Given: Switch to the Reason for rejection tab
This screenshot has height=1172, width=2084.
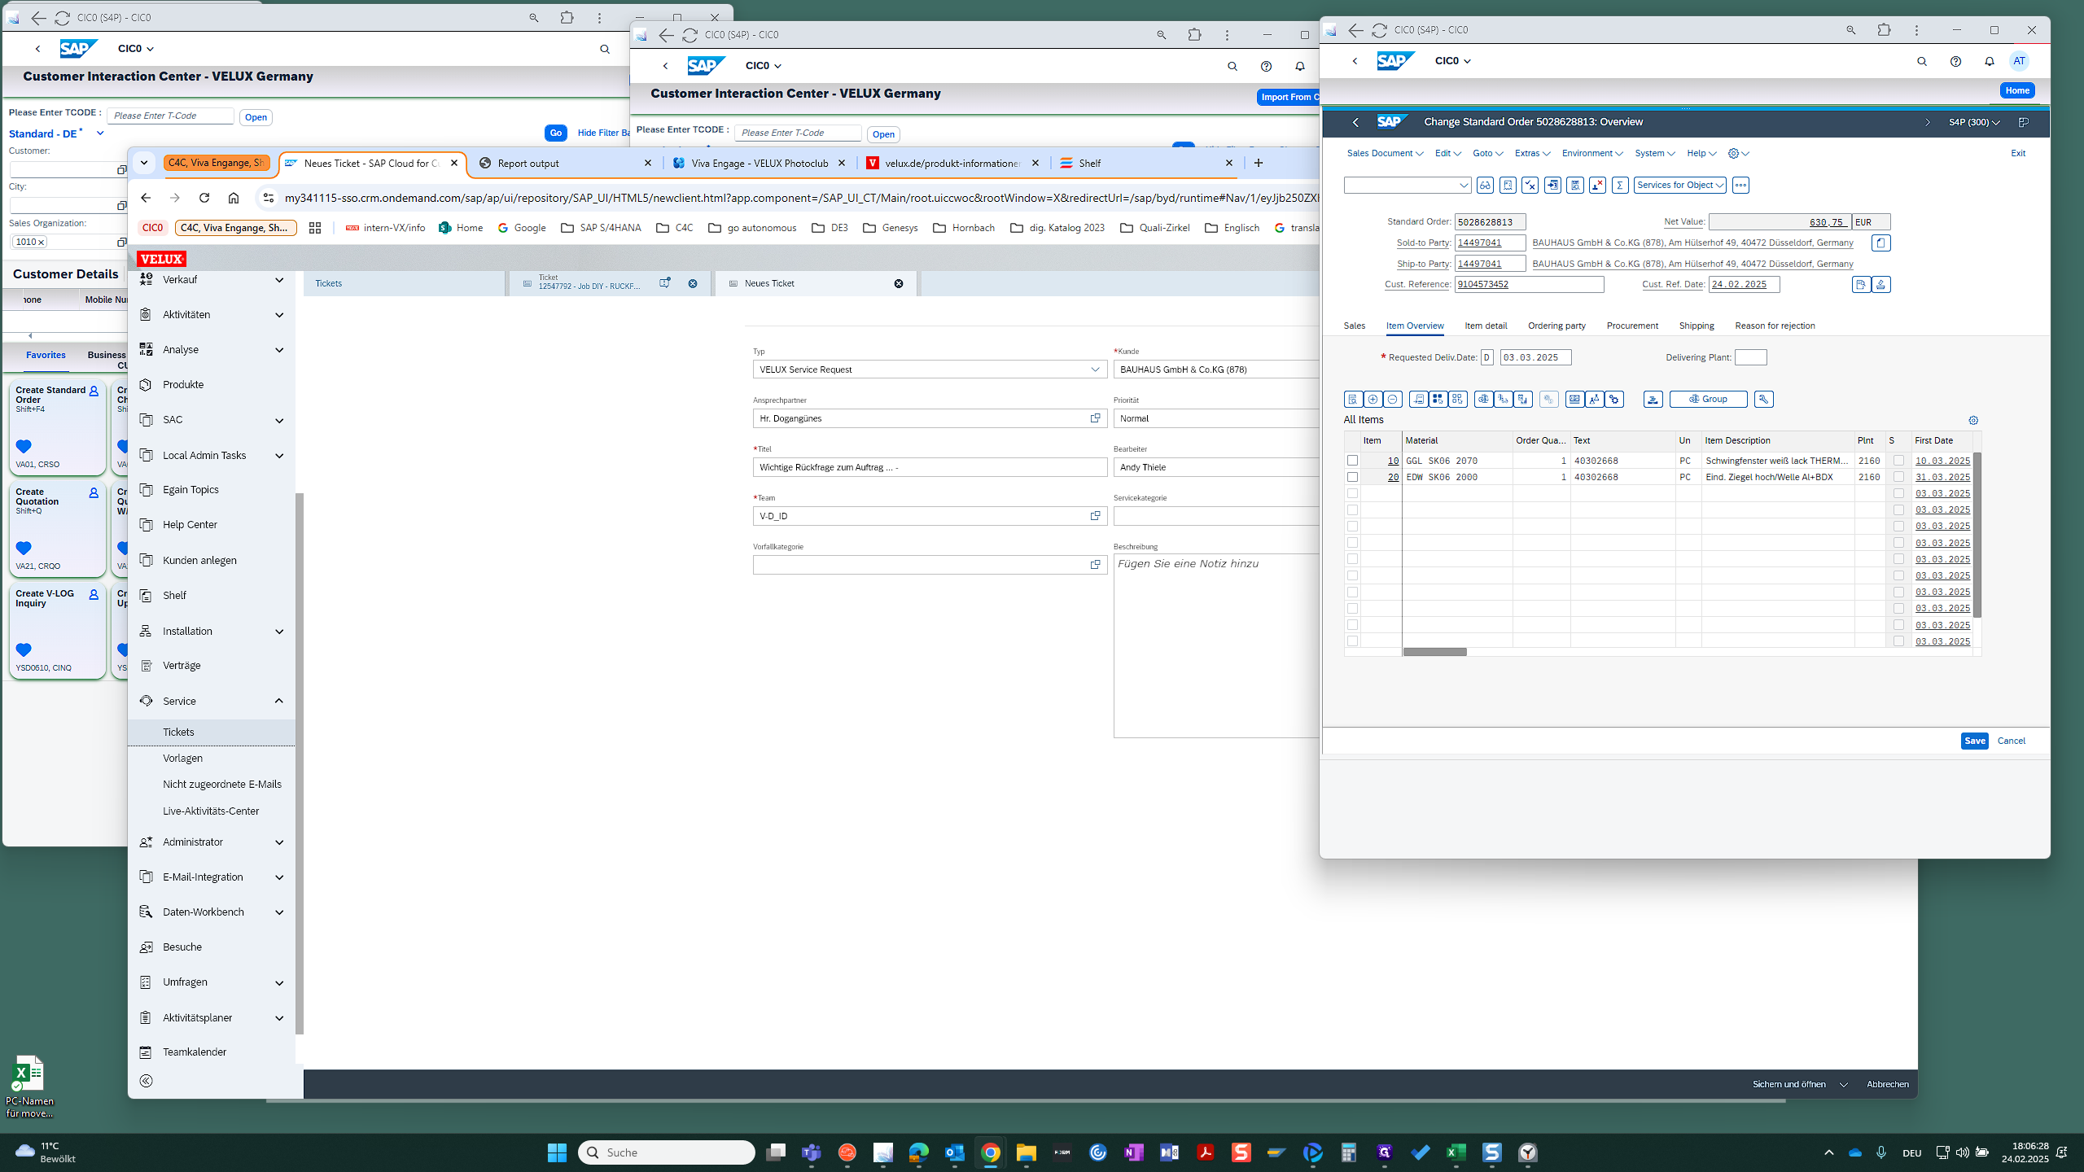Looking at the screenshot, I should [x=1775, y=326].
